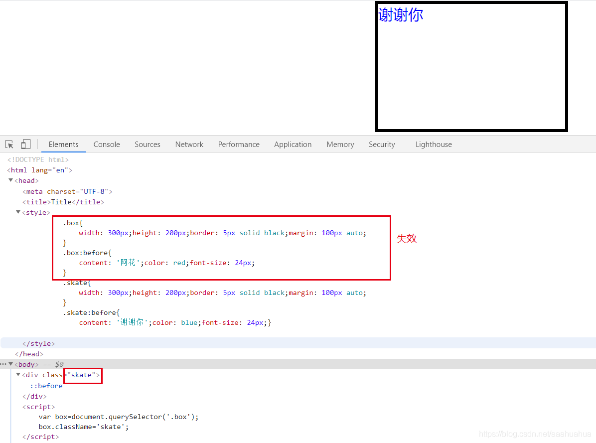This screenshot has width=596, height=443.
Task: Select the ::before pseudo-element row
Action: tap(46, 386)
